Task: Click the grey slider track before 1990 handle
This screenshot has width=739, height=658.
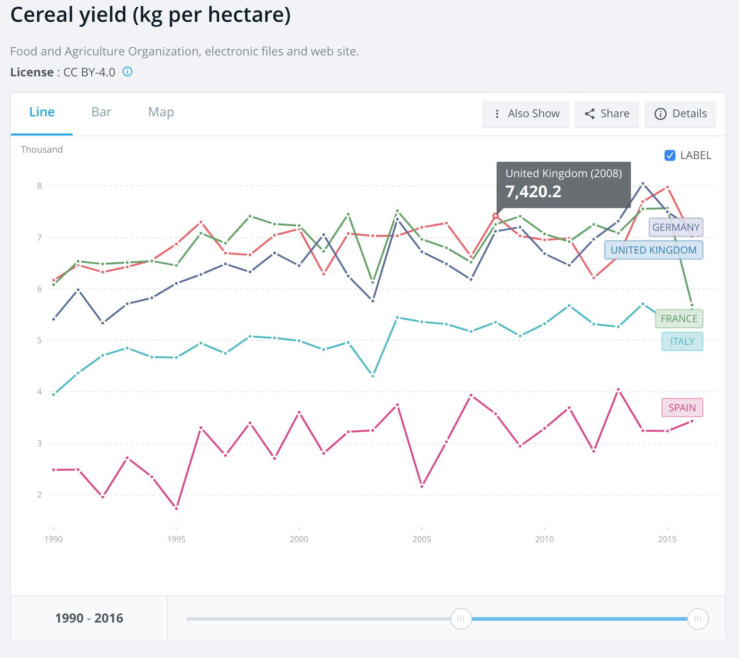Action: click(x=318, y=618)
